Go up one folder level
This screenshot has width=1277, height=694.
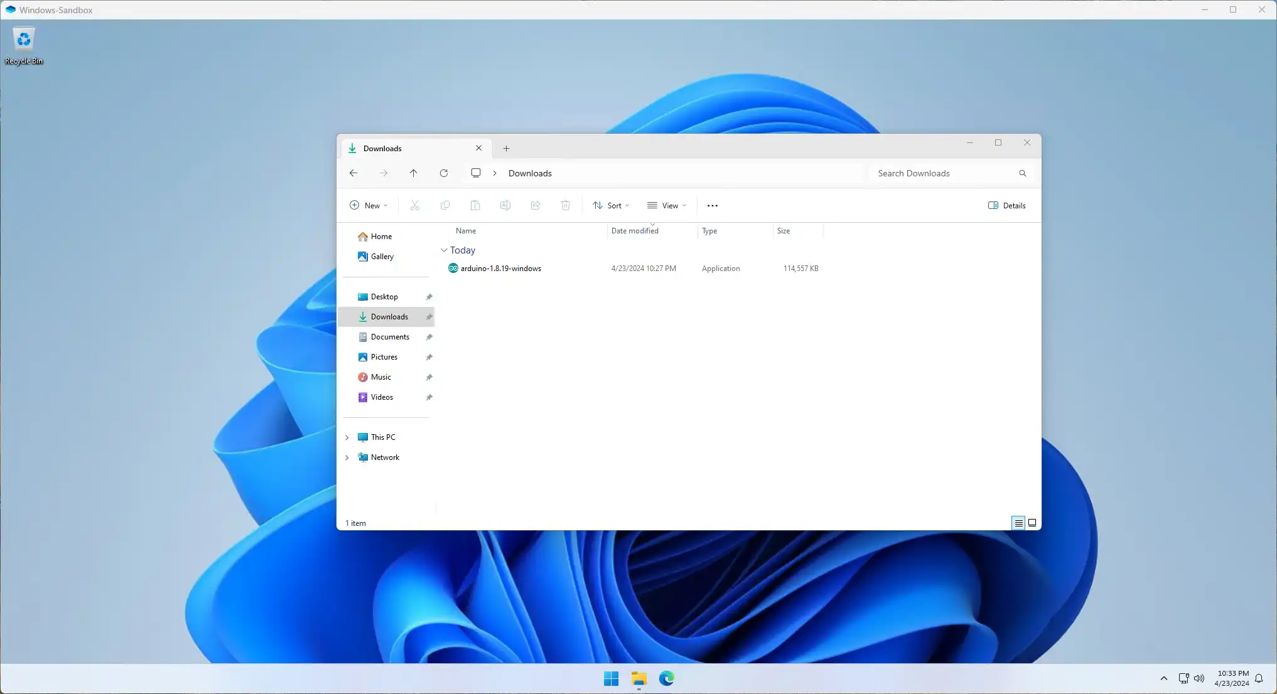pyautogui.click(x=413, y=173)
